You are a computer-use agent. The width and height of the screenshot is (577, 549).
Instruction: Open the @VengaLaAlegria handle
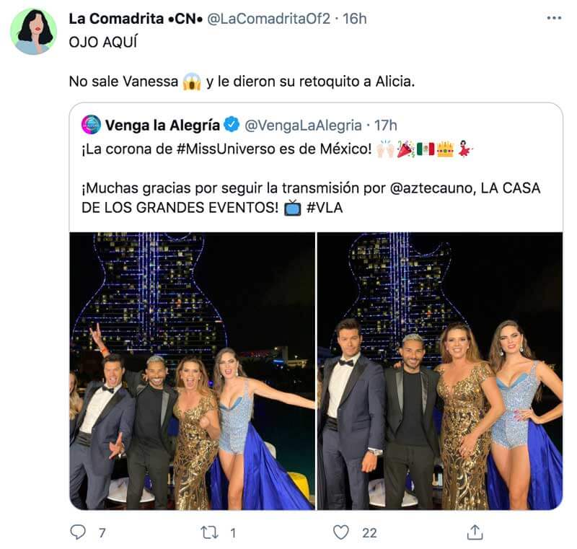pyautogui.click(x=303, y=126)
